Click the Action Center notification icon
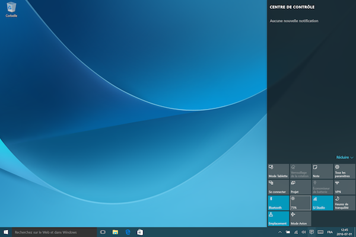The image size is (356, 237). pos(311,232)
